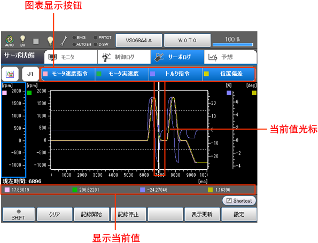Click the W0 T0 button

pyautogui.click(x=188, y=41)
